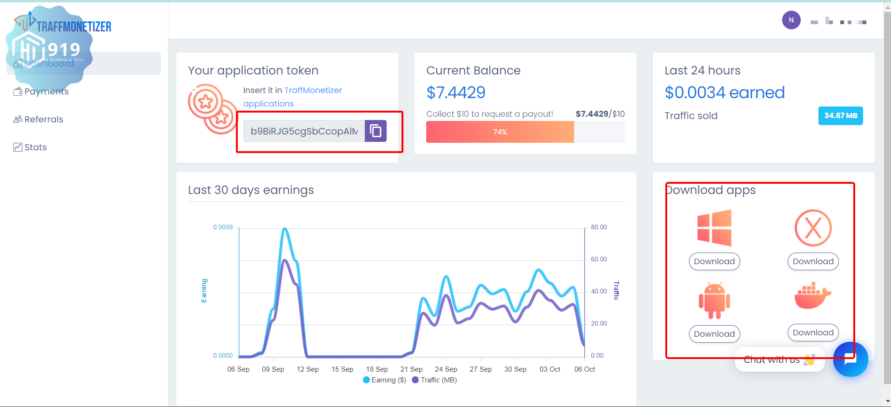Toggle the Traffic (MB) legend entry
This screenshot has height=407, width=891.
pos(434,380)
